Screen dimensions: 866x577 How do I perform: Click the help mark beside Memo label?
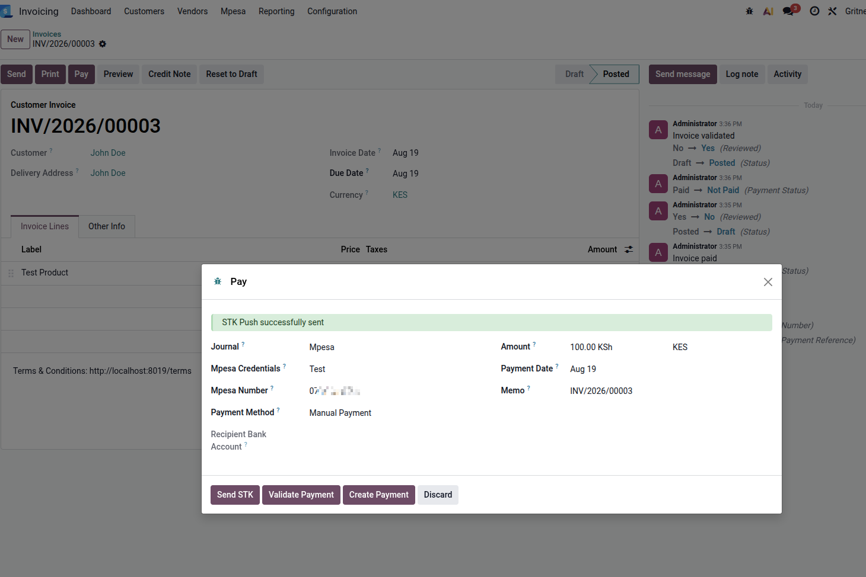point(528,388)
